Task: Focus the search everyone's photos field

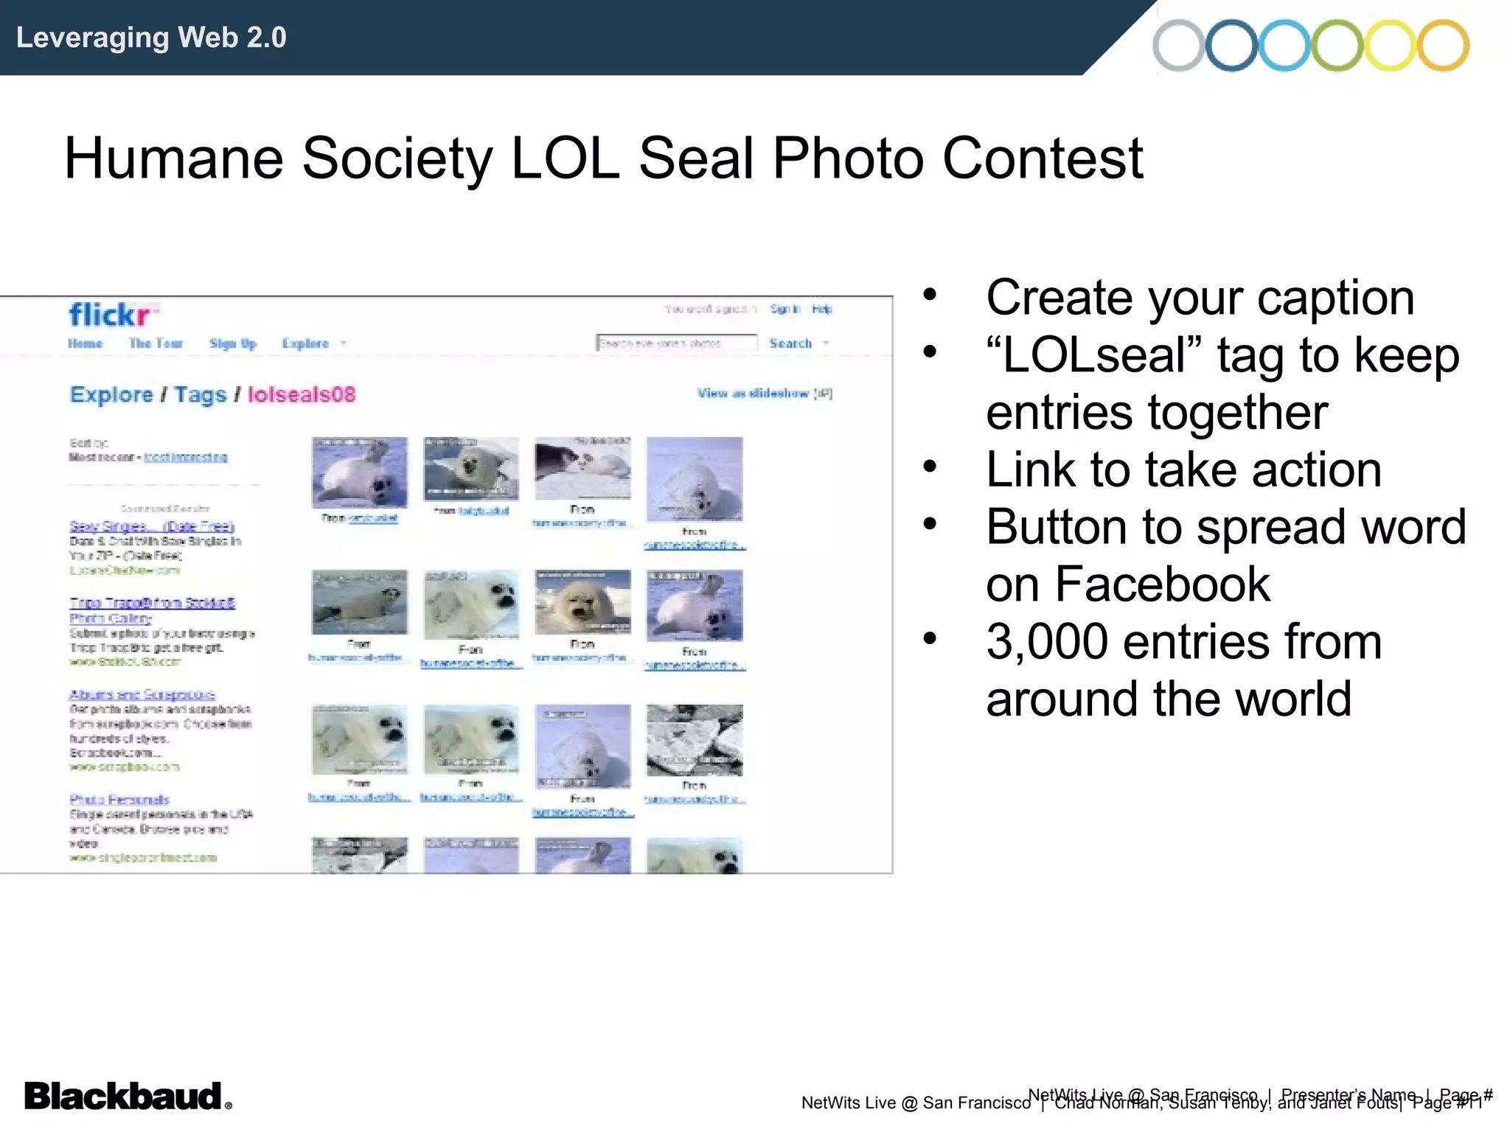Action: [677, 343]
